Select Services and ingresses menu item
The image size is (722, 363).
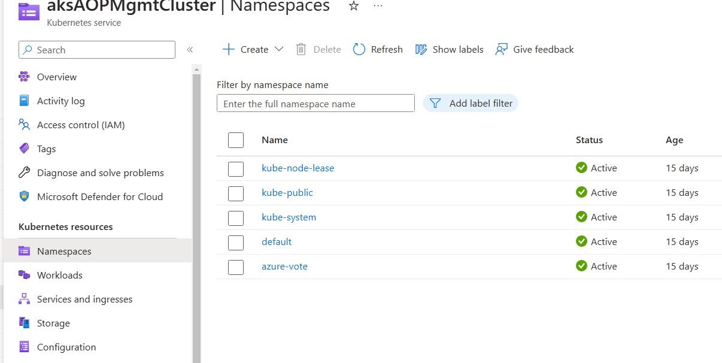click(84, 299)
